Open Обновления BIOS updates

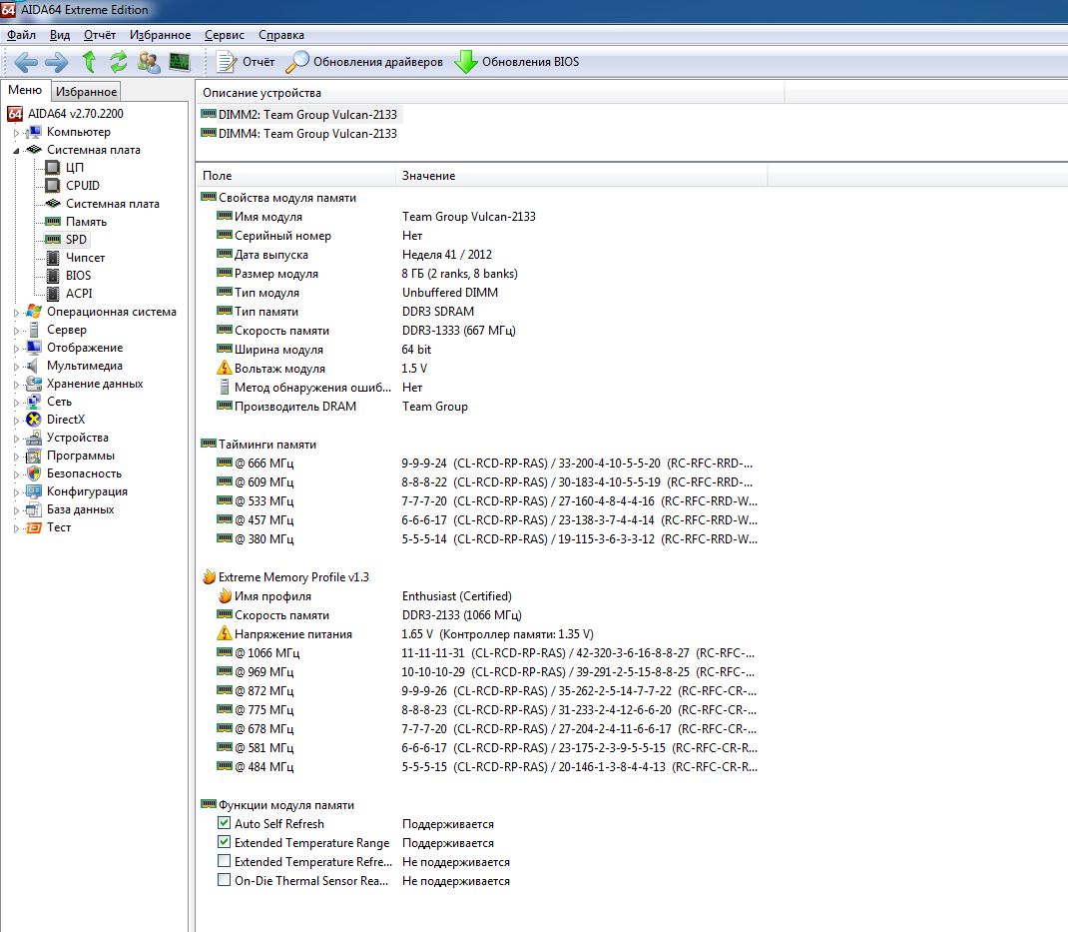point(517,62)
